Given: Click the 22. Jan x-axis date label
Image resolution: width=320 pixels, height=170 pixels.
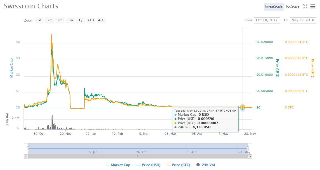Looking at the screenshot, I should click(91, 134).
